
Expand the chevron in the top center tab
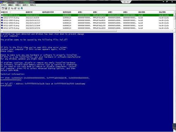pos(128,2)
